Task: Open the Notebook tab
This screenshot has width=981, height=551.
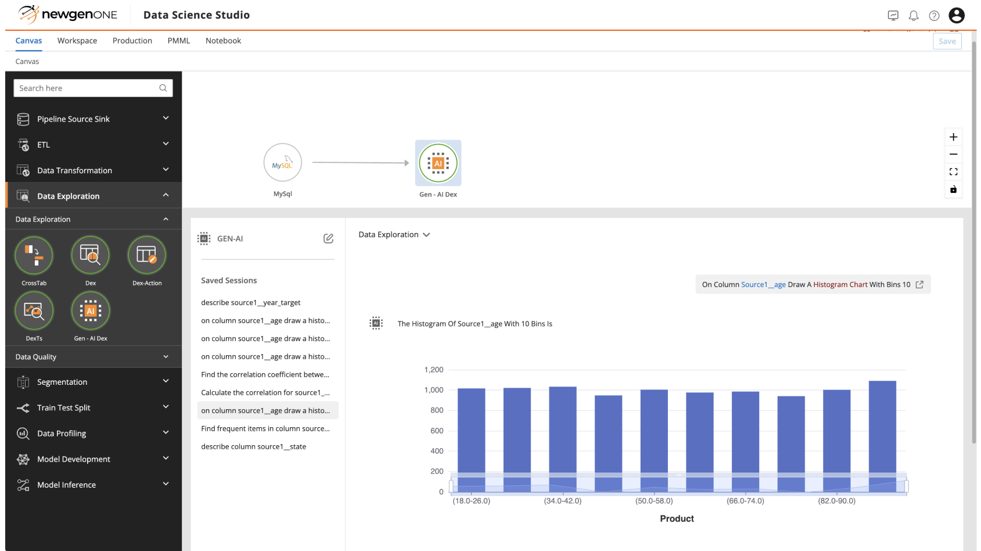Action: 223,41
